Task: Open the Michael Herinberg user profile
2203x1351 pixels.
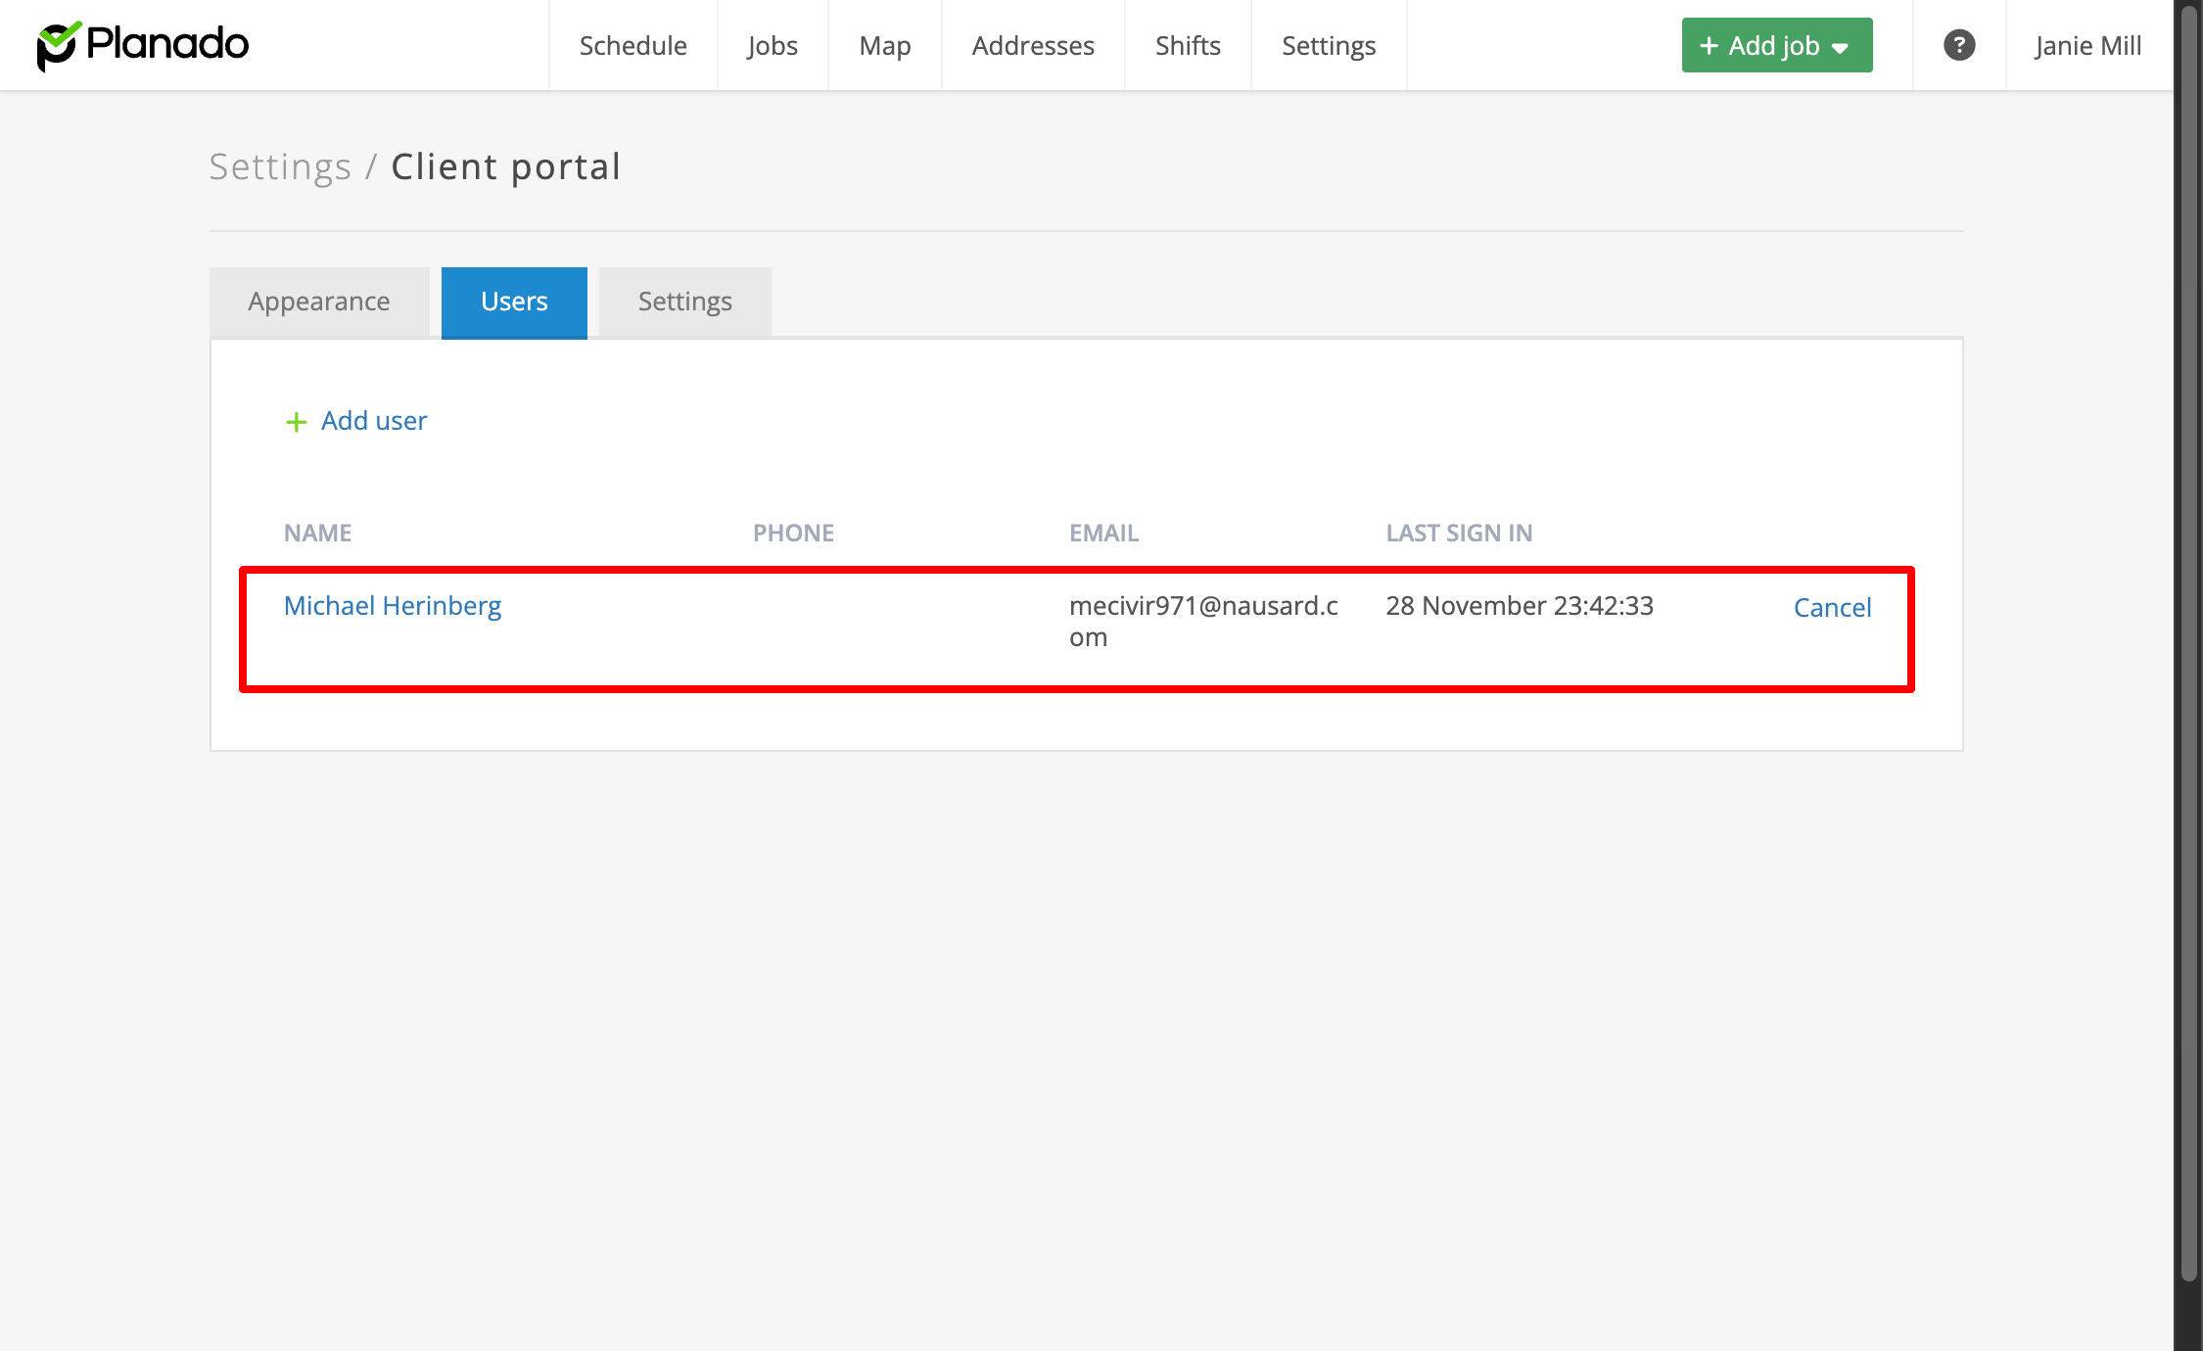Action: pyautogui.click(x=392, y=606)
